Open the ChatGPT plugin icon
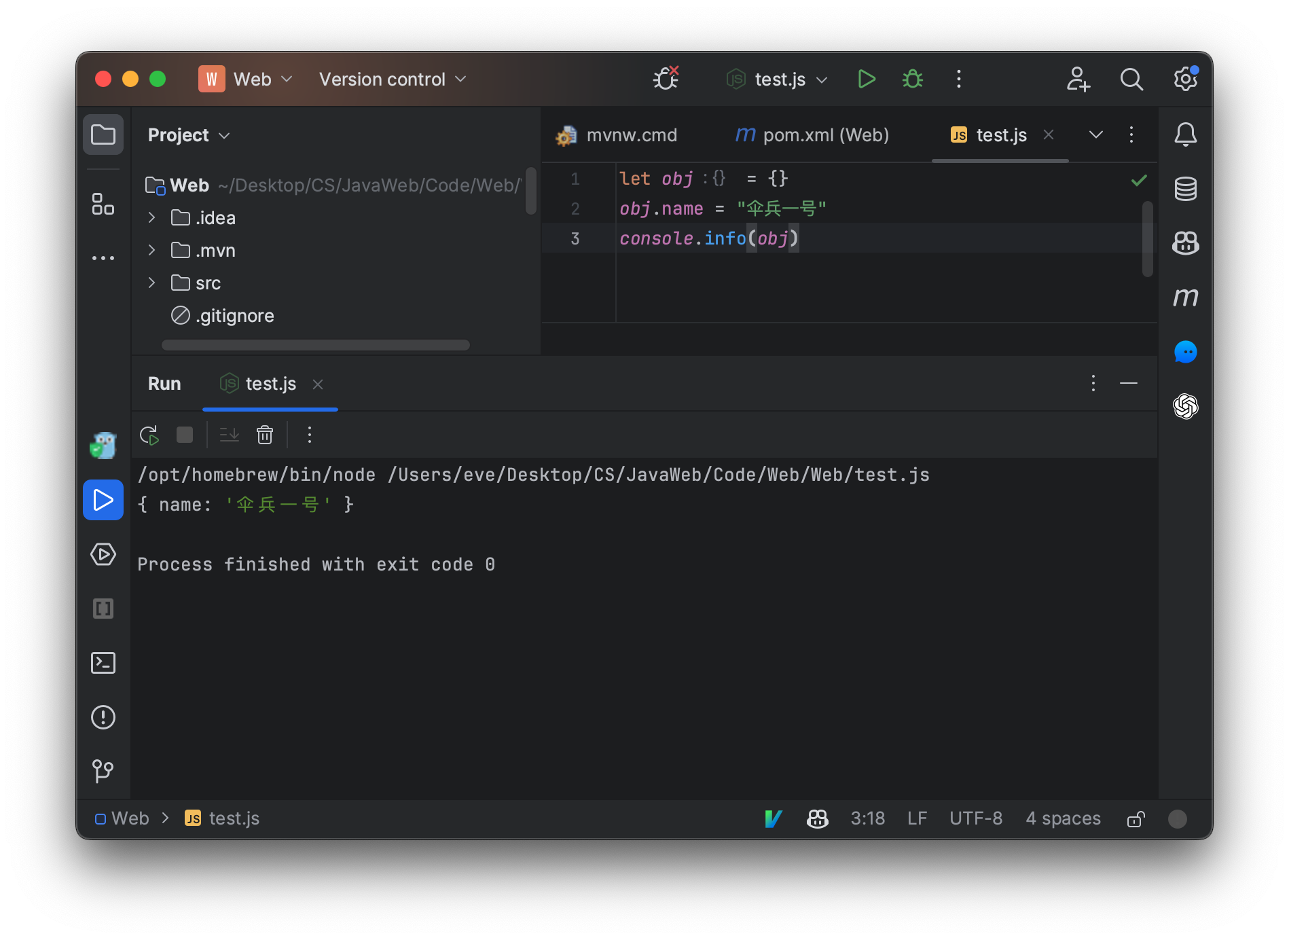Screen dimensions: 1289x940 click(1186, 406)
